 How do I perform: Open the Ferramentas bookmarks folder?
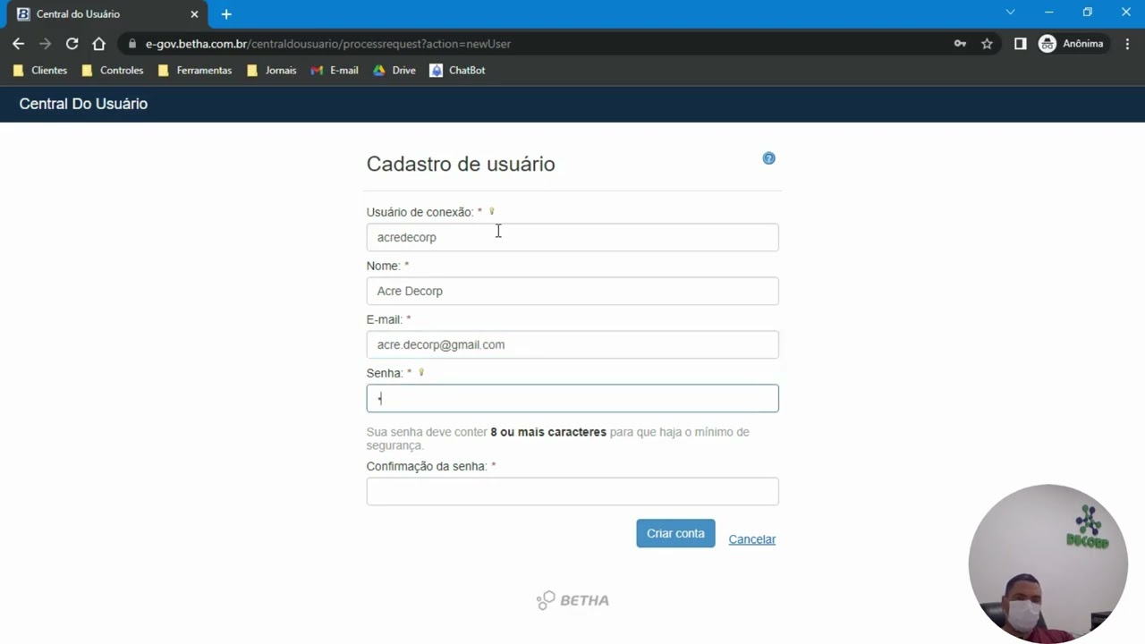195,71
